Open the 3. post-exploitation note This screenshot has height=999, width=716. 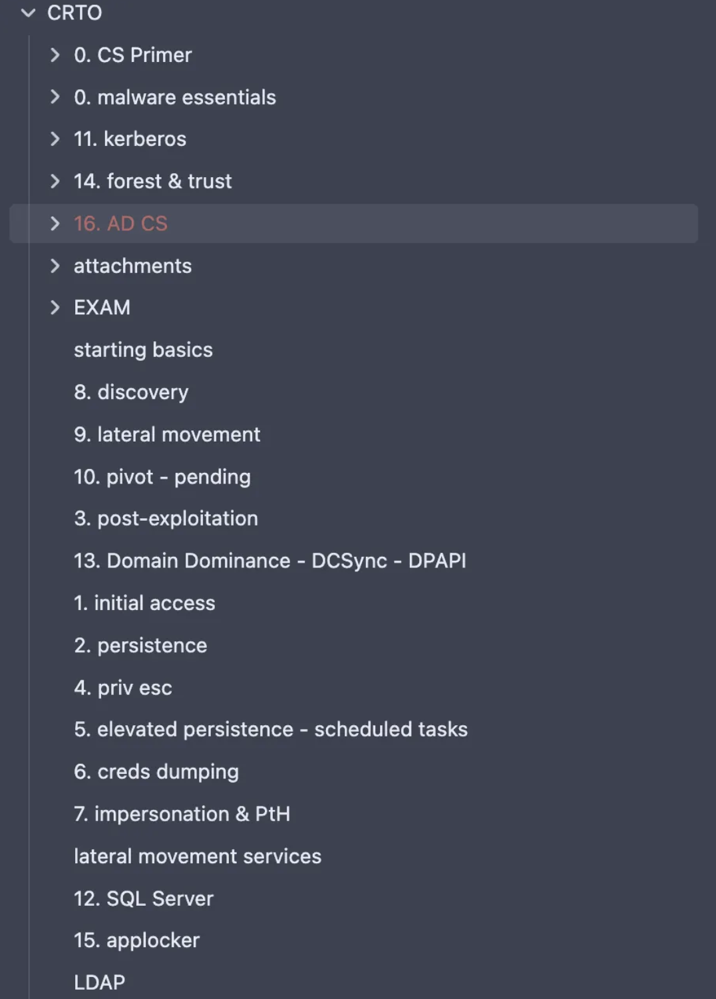pyautogui.click(x=166, y=518)
